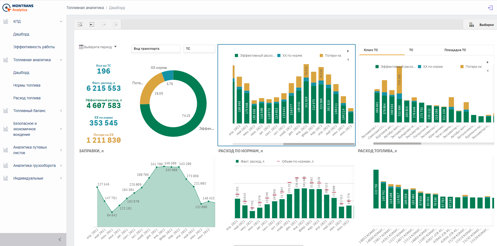Click next legend arrow in monthly consumption chart

[x=348, y=51]
